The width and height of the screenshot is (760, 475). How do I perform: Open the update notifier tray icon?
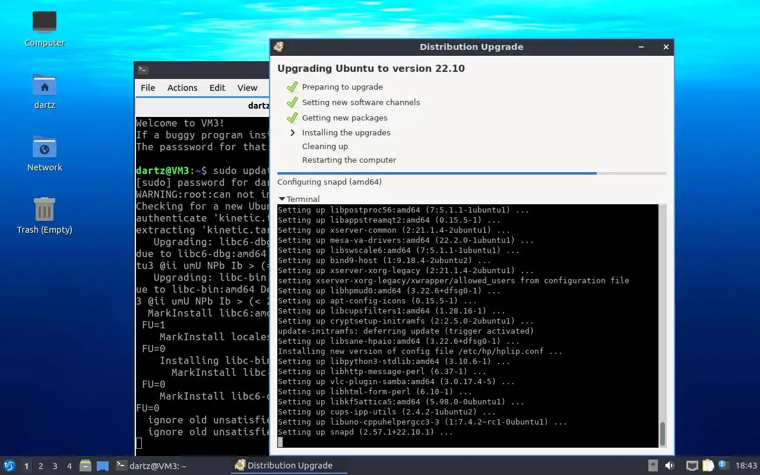[723, 465]
